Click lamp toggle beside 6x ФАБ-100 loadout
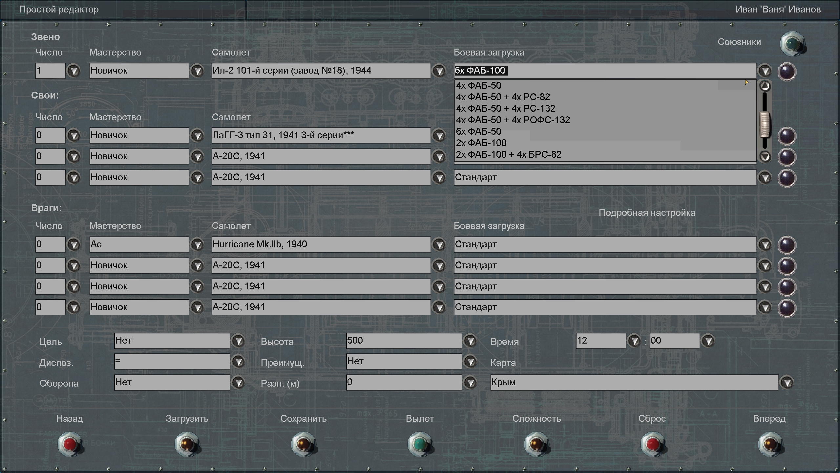 click(x=787, y=71)
